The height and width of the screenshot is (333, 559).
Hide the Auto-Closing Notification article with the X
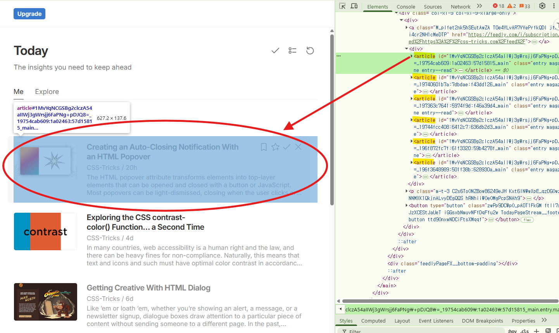point(298,147)
